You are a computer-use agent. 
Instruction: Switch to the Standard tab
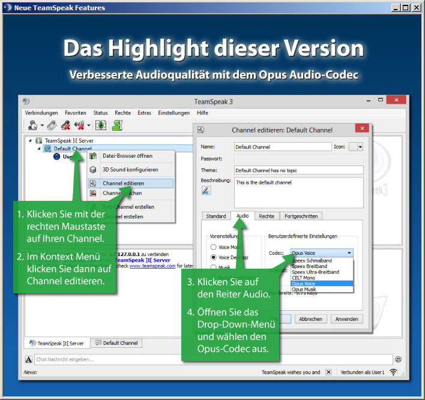[x=216, y=216]
